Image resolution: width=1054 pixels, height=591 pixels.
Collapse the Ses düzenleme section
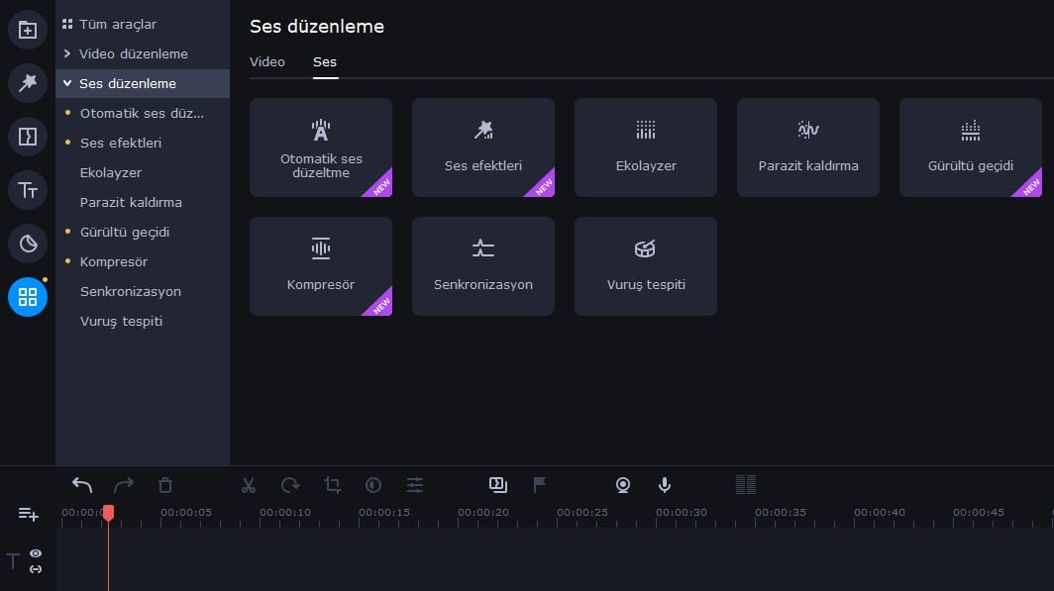(x=127, y=83)
